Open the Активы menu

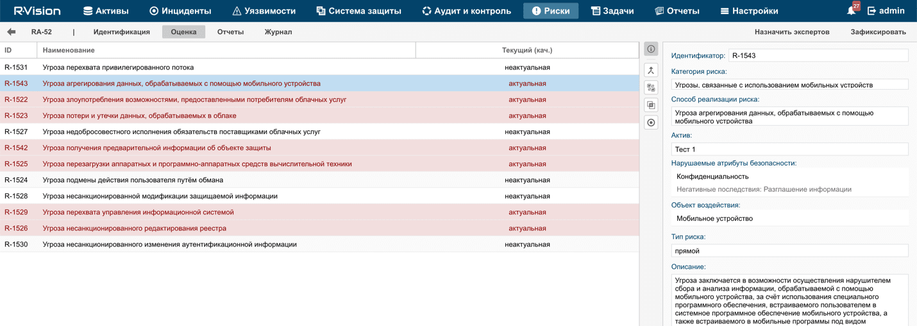(x=106, y=11)
